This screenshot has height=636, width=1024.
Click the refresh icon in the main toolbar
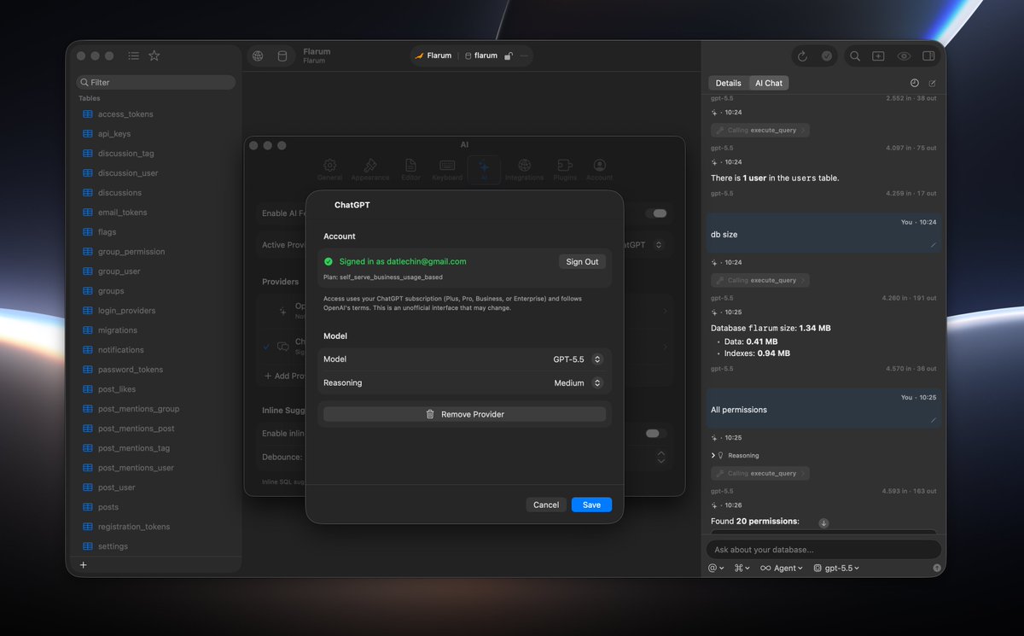tap(802, 55)
